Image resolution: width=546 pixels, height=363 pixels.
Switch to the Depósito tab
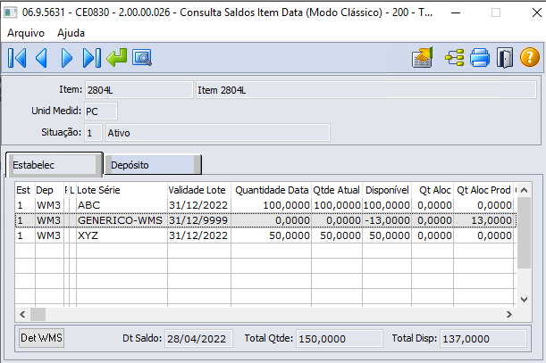pyautogui.click(x=153, y=165)
